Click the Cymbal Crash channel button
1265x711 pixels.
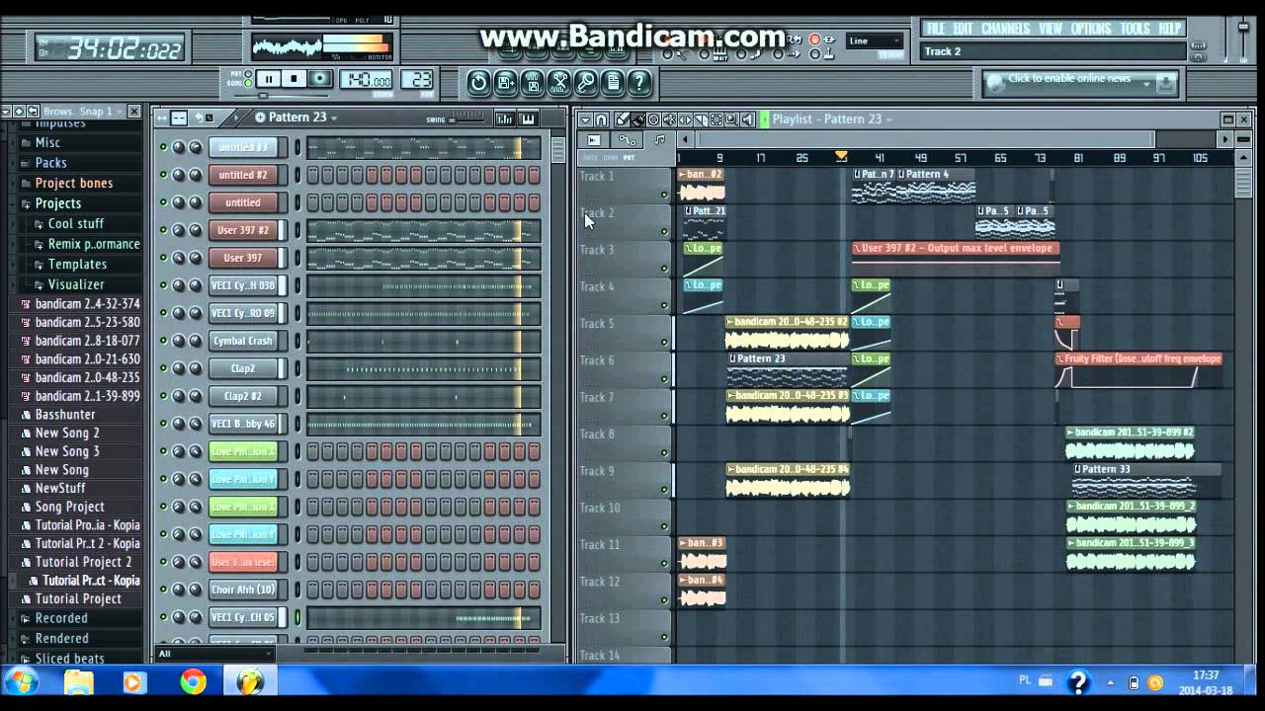pos(243,341)
